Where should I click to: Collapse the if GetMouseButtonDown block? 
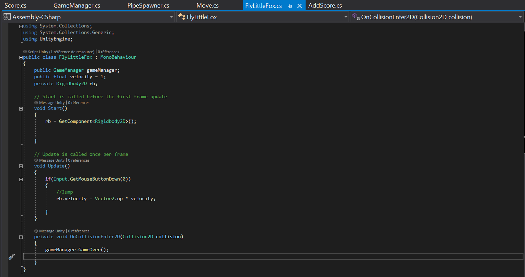point(21,179)
